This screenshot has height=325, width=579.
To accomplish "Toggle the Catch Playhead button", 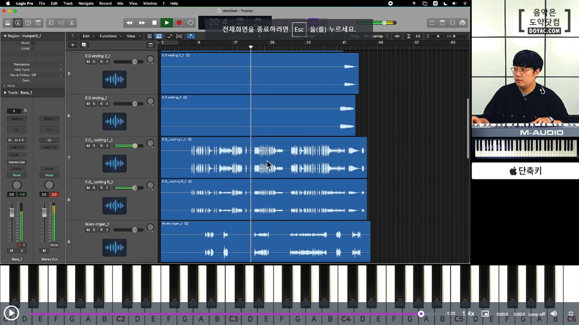I will click(191, 36).
